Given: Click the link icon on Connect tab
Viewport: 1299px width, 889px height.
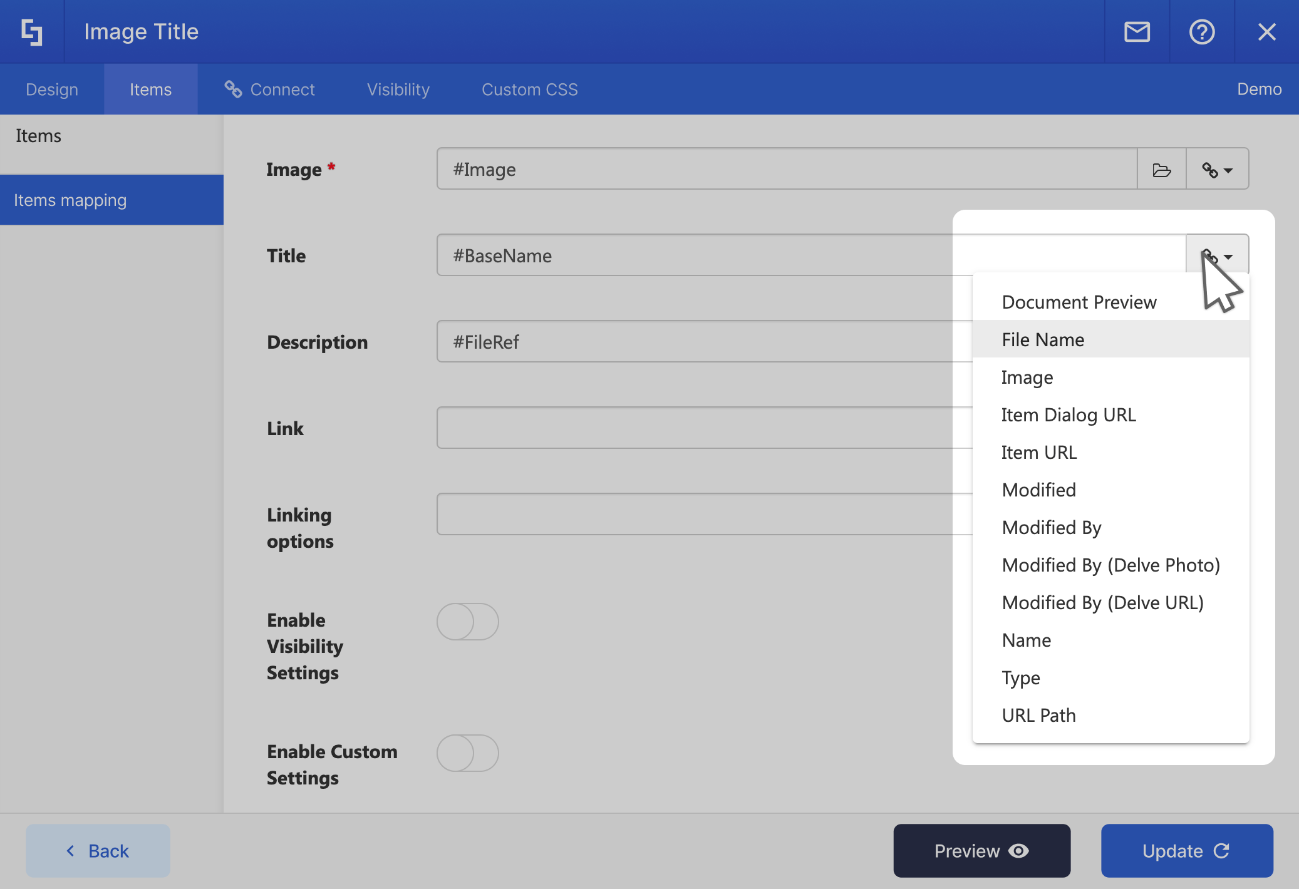Looking at the screenshot, I should [233, 90].
